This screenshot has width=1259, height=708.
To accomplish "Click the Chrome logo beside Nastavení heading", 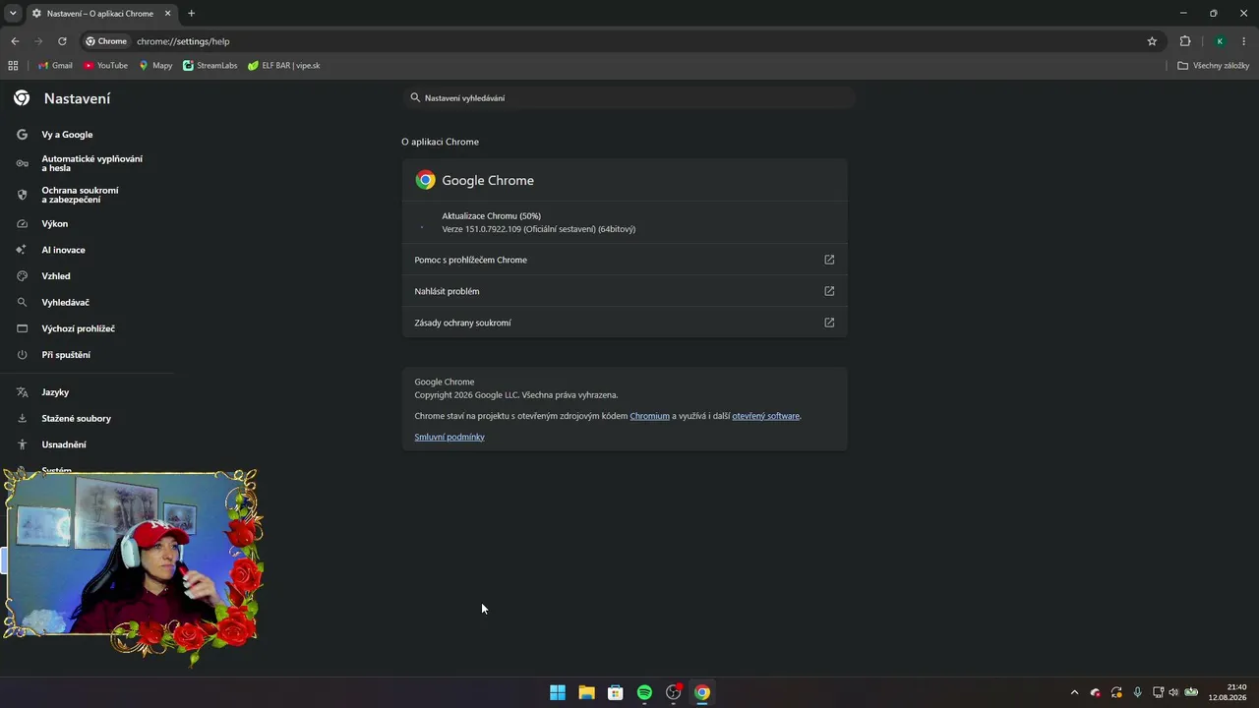I will click(x=22, y=98).
